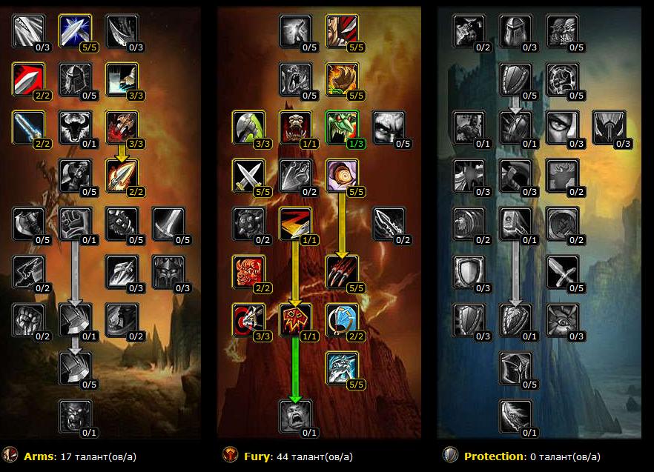The height and width of the screenshot is (472, 654).
Task: Select the bull head 0/1 talent in Arms
Action: coord(75,127)
